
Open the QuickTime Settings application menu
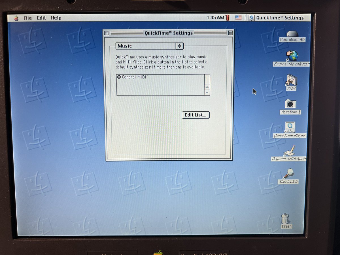276,18
